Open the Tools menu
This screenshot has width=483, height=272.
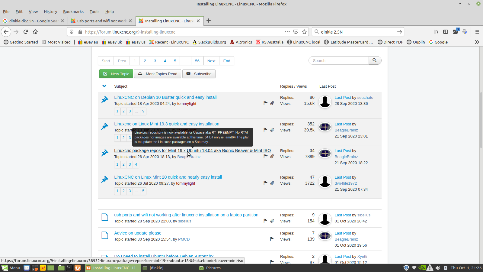pyautogui.click(x=94, y=11)
